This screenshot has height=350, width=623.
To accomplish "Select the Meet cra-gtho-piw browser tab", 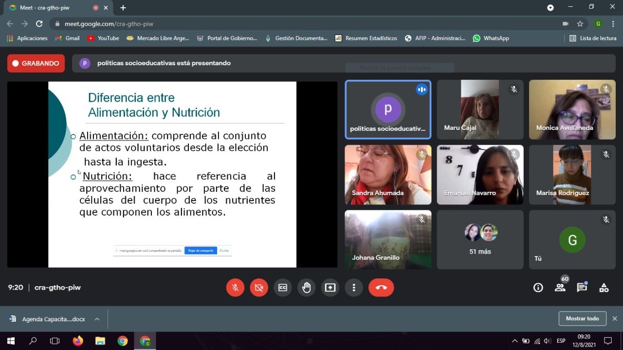I will (x=54, y=8).
